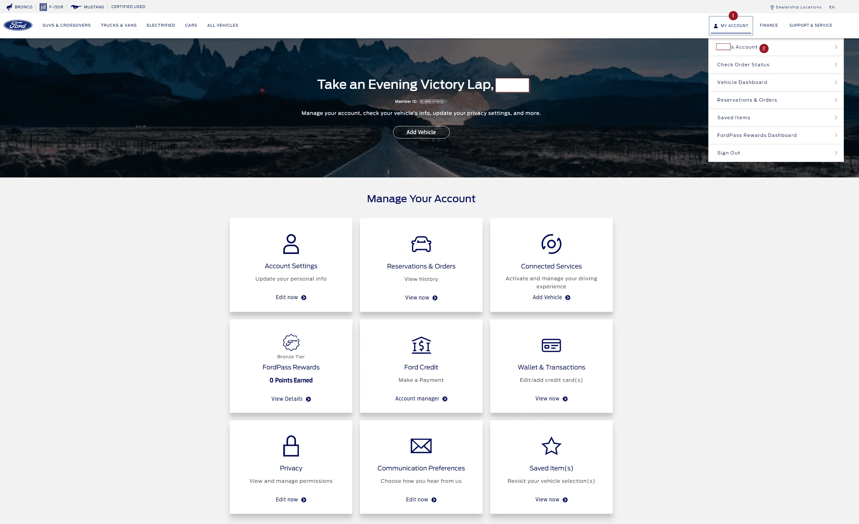Click the hero Add Vehicle button
Screen dimensions: 859x524
tap(421, 132)
